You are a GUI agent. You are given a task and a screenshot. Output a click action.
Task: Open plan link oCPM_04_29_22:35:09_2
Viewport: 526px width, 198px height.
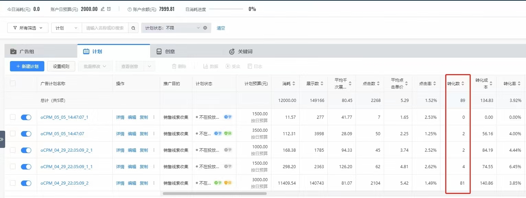(65, 183)
